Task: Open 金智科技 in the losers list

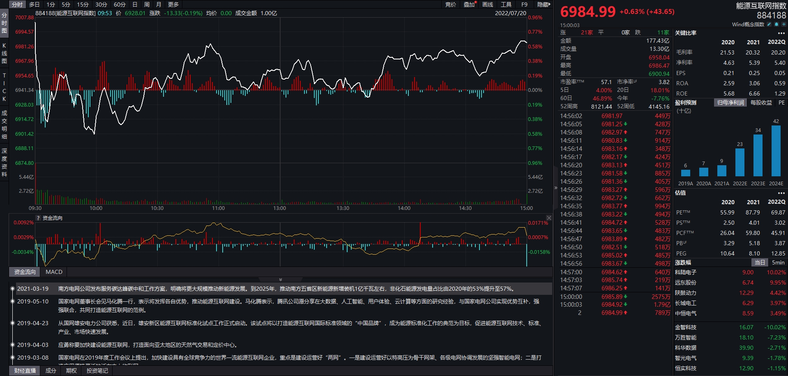Action: (730, 327)
